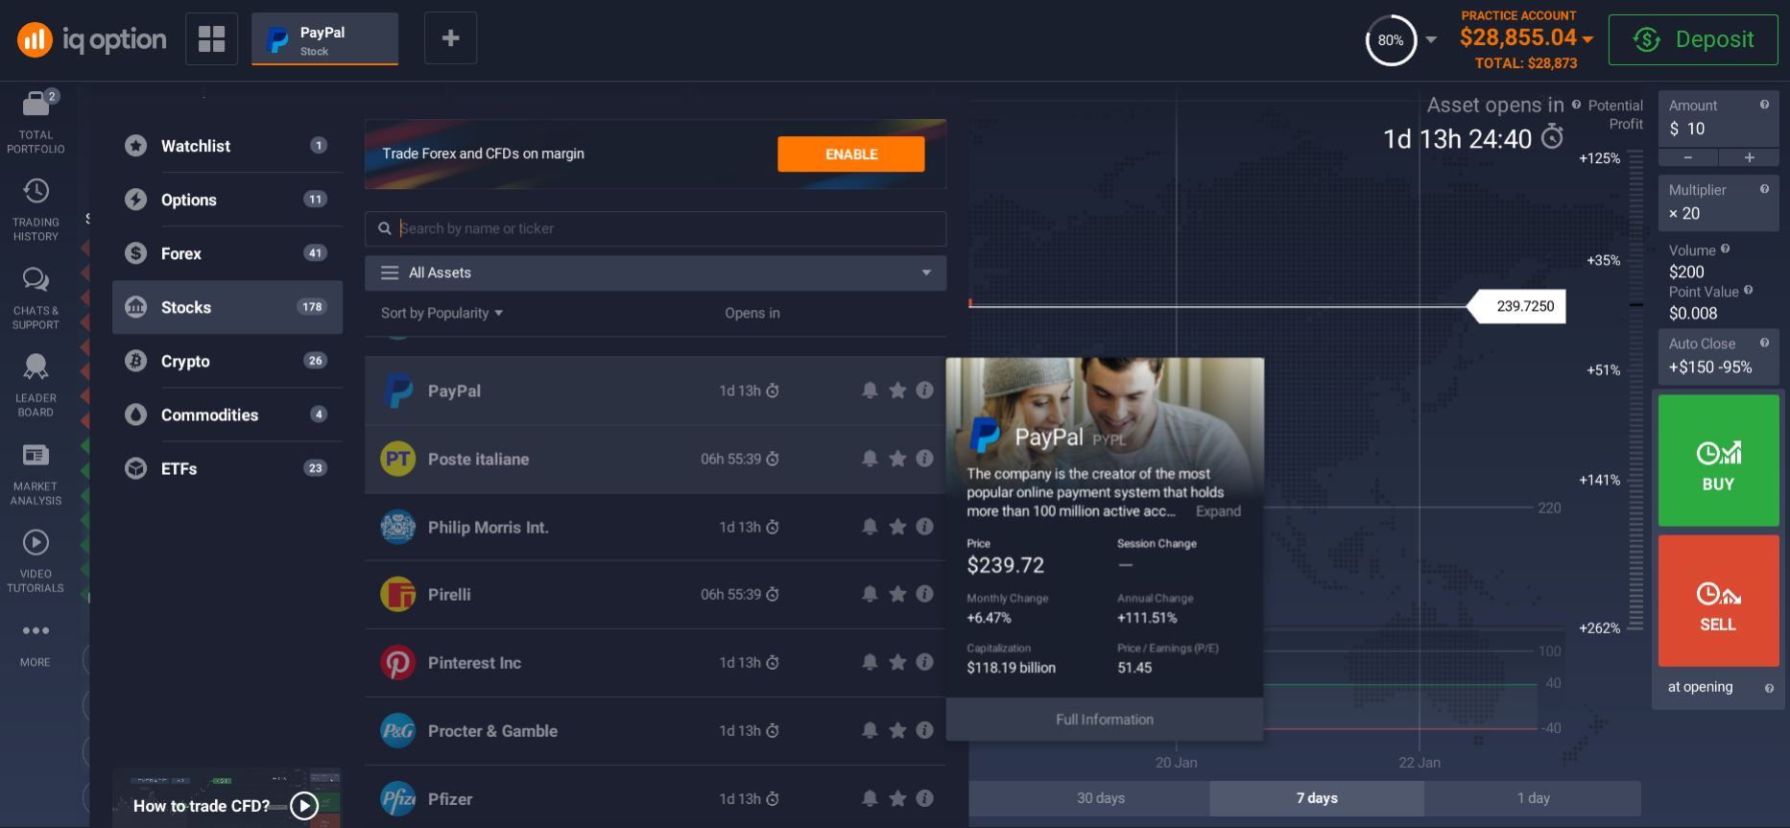Screen dimensions: 1790x828
Task: Show info for Pinterest Inc
Action: click(x=924, y=662)
